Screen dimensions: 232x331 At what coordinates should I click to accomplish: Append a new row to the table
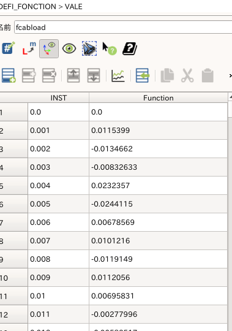[x=9, y=75]
